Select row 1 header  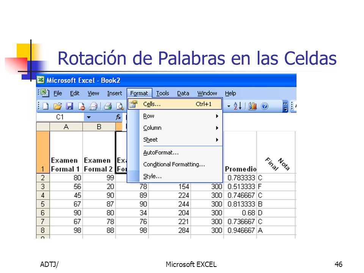coord(43,152)
